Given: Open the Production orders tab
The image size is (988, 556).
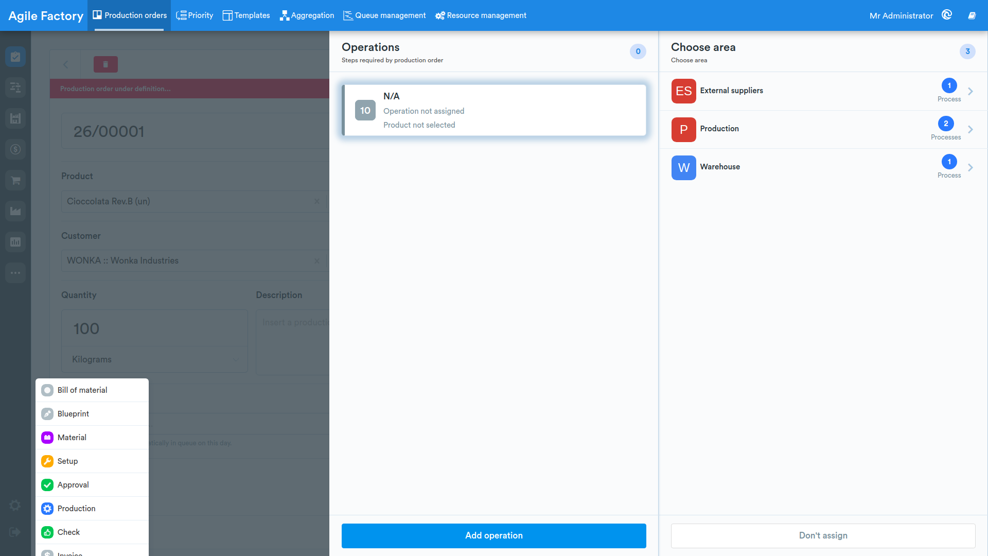Looking at the screenshot, I should tap(130, 15).
